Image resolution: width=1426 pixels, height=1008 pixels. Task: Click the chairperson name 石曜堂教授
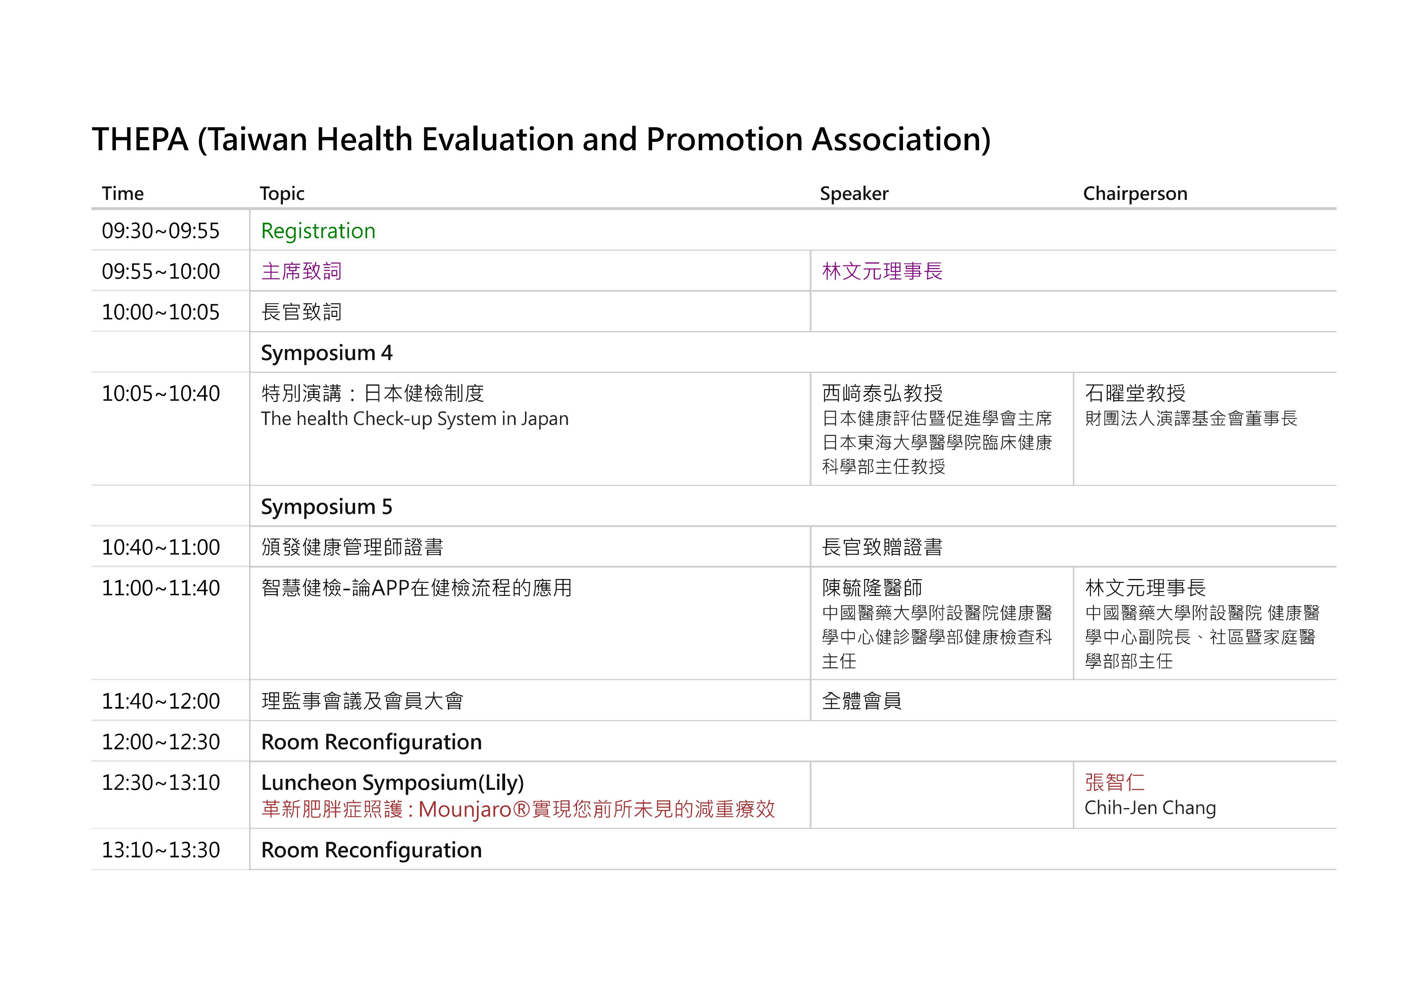1135,393
